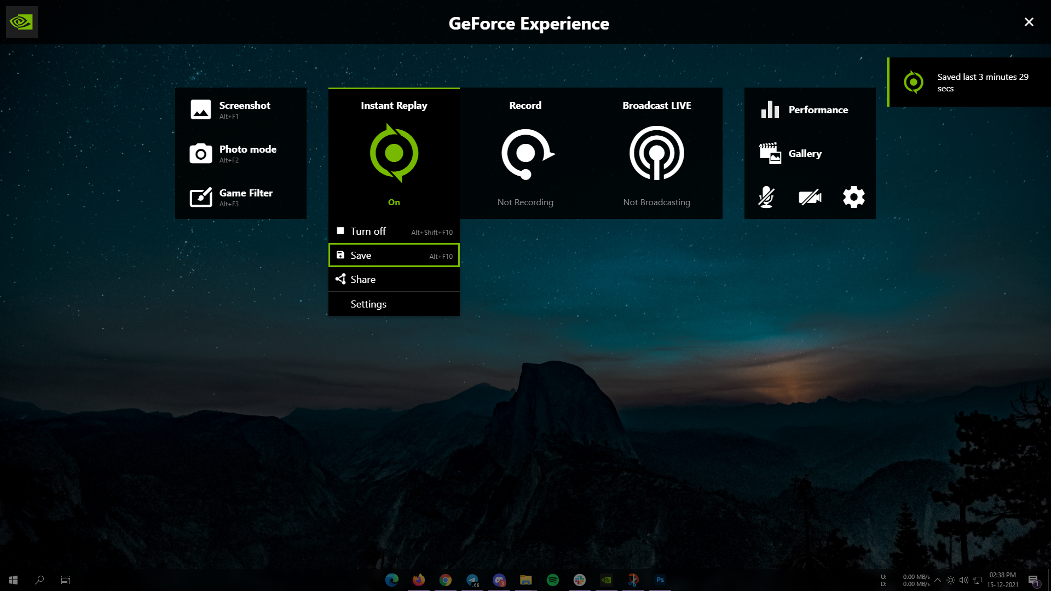Open the Instant Replay options
This screenshot has width=1051, height=591.
[394, 153]
